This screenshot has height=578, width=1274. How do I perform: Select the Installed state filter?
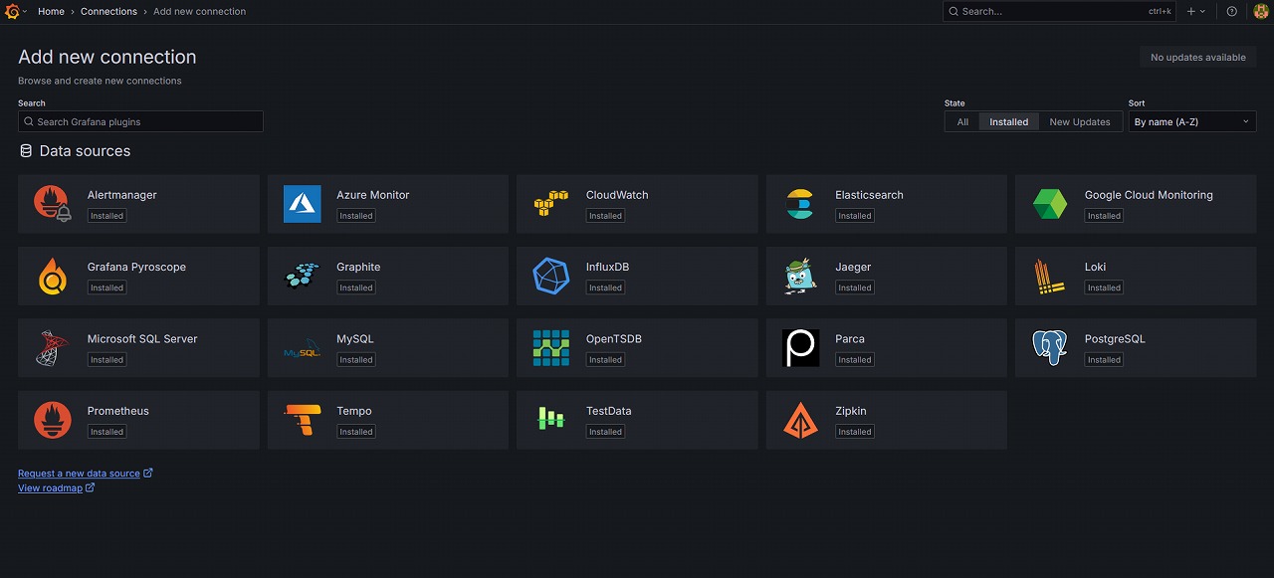coord(1009,121)
